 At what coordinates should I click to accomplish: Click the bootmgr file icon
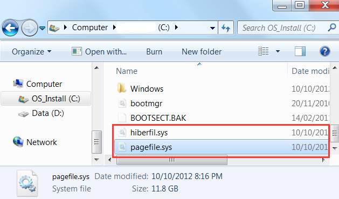(x=122, y=103)
